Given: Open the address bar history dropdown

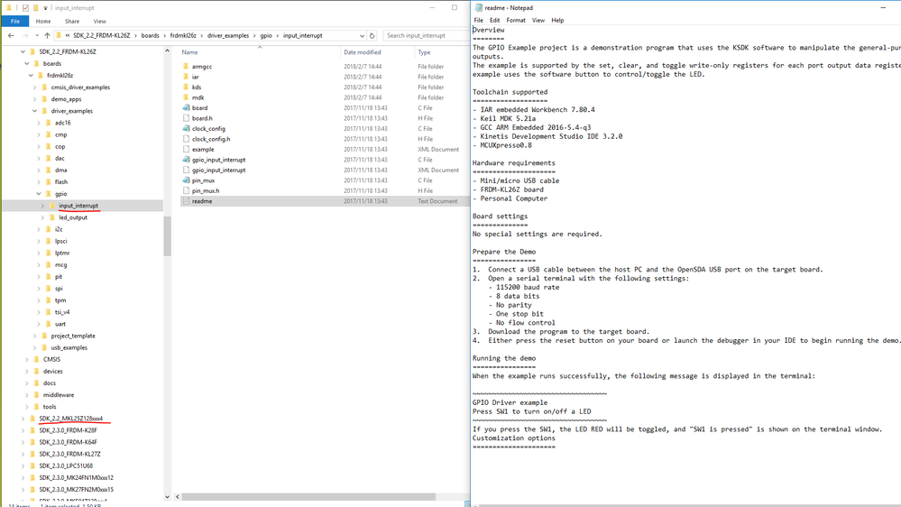Looking at the screenshot, I should tap(362, 36).
